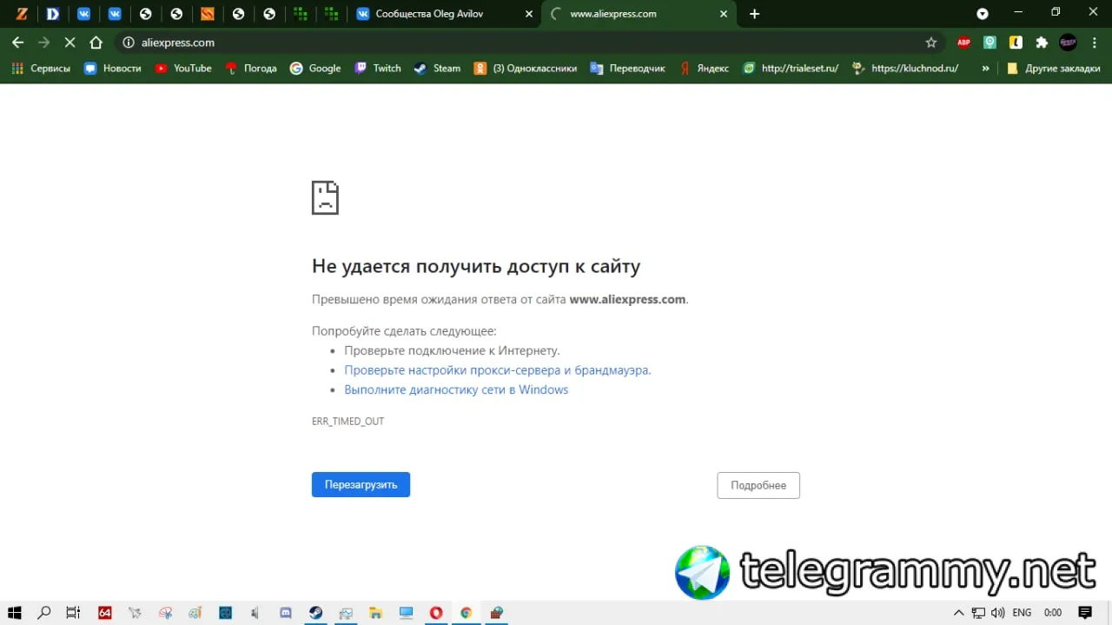Image resolution: width=1112 pixels, height=625 pixels.
Task: View site information icon beside aliexpress.com
Action: click(129, 42)
